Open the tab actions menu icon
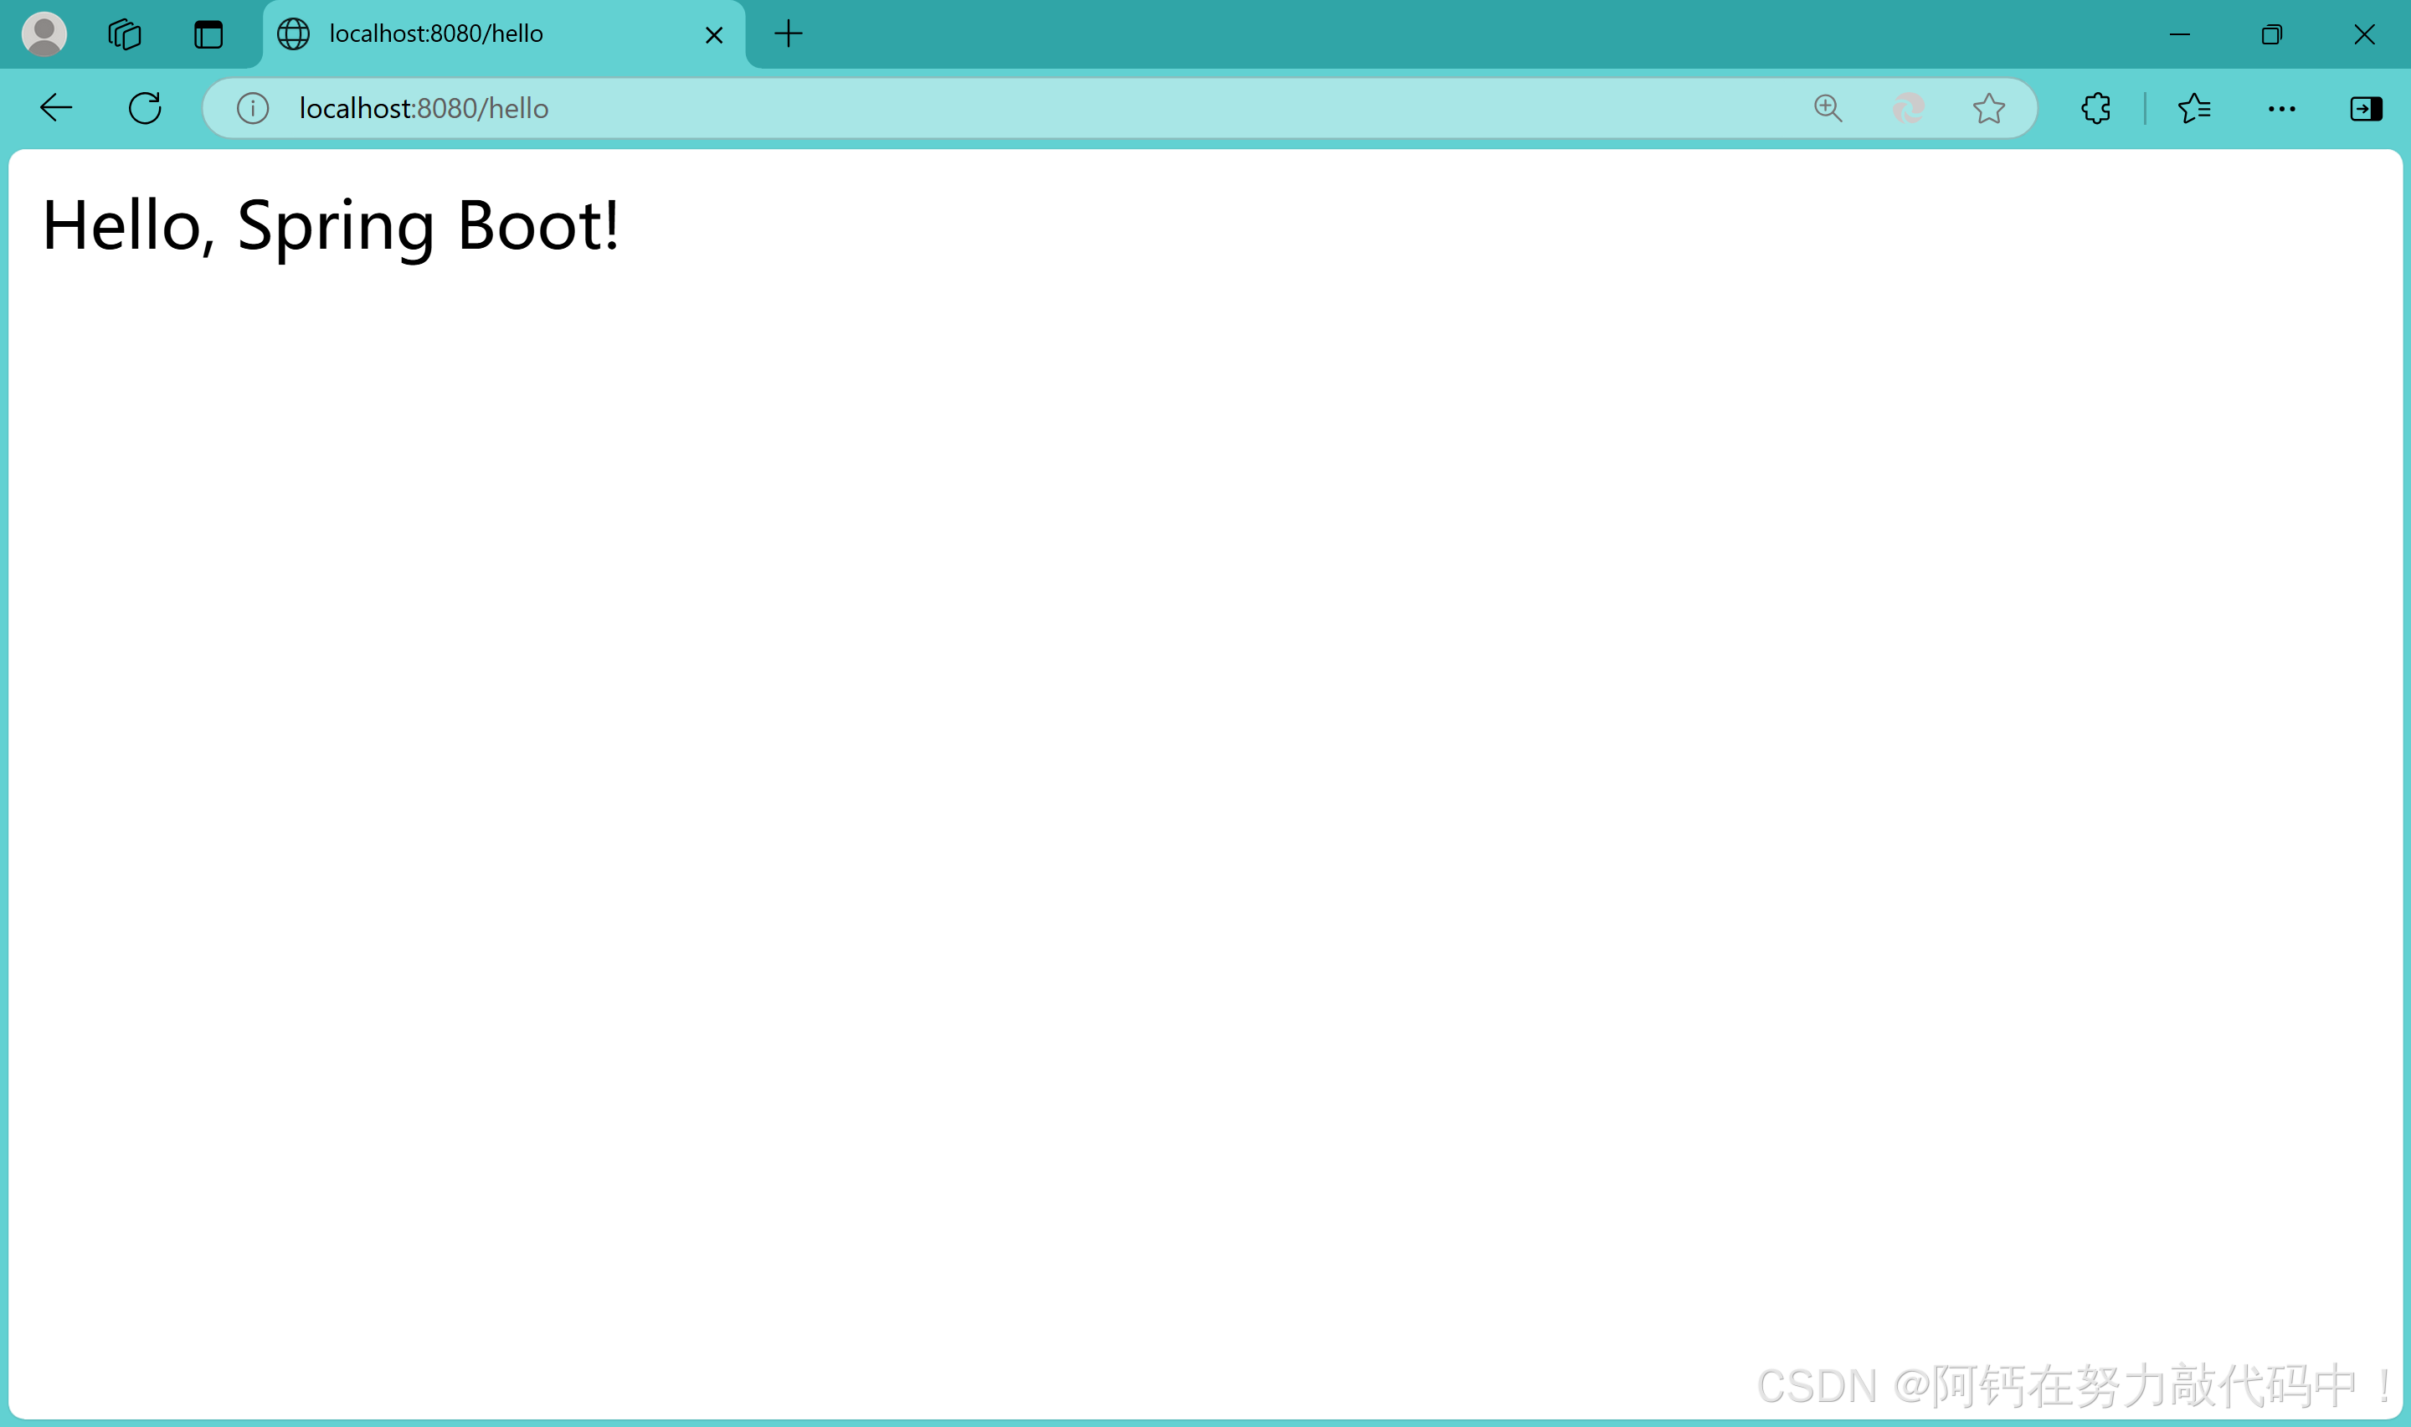This screenshot has height=1427, width=2411. tap(208, 34)
